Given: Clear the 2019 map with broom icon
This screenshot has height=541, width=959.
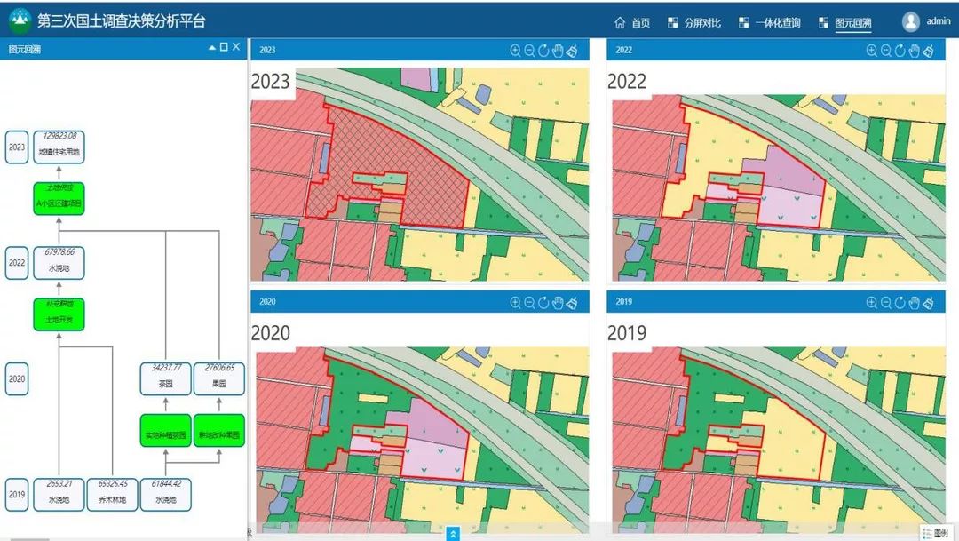Looking at the screenshot, I should click(x=929, y=302).
